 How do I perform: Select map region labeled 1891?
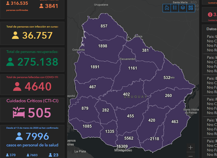(95, 67)
